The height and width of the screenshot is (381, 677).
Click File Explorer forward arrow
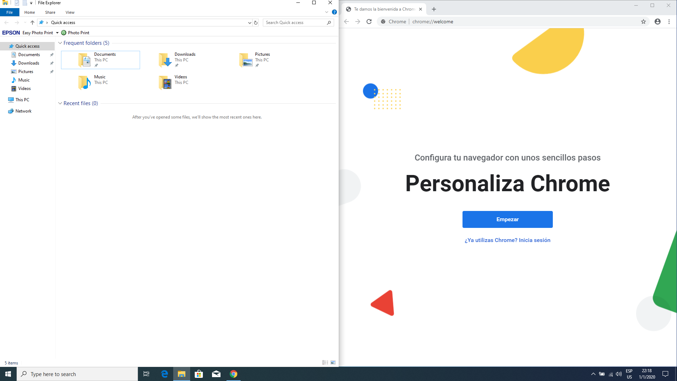pos(17,23)
